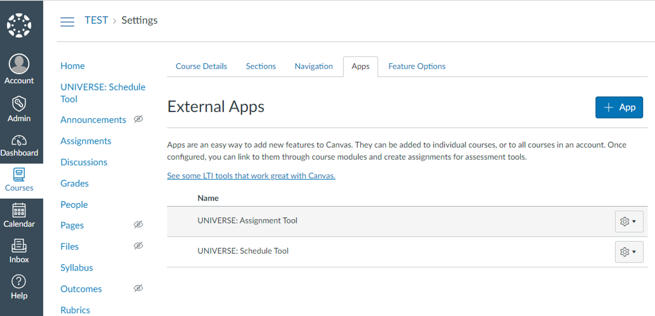Open Discussions in course menu

(x=84, y=162)
